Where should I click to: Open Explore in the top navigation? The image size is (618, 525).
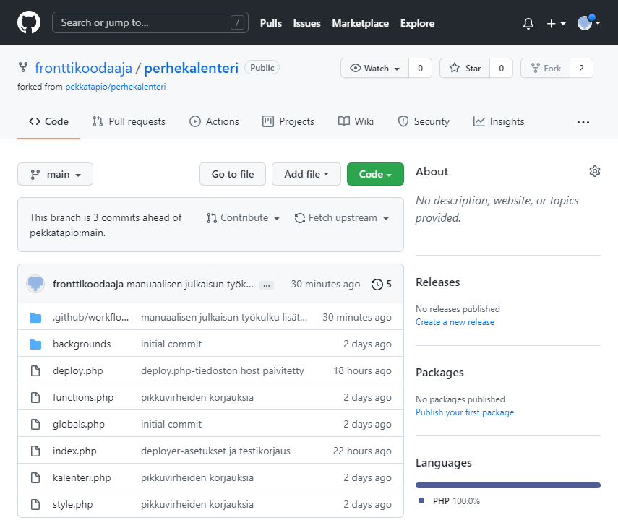click(x=417, y=23)
